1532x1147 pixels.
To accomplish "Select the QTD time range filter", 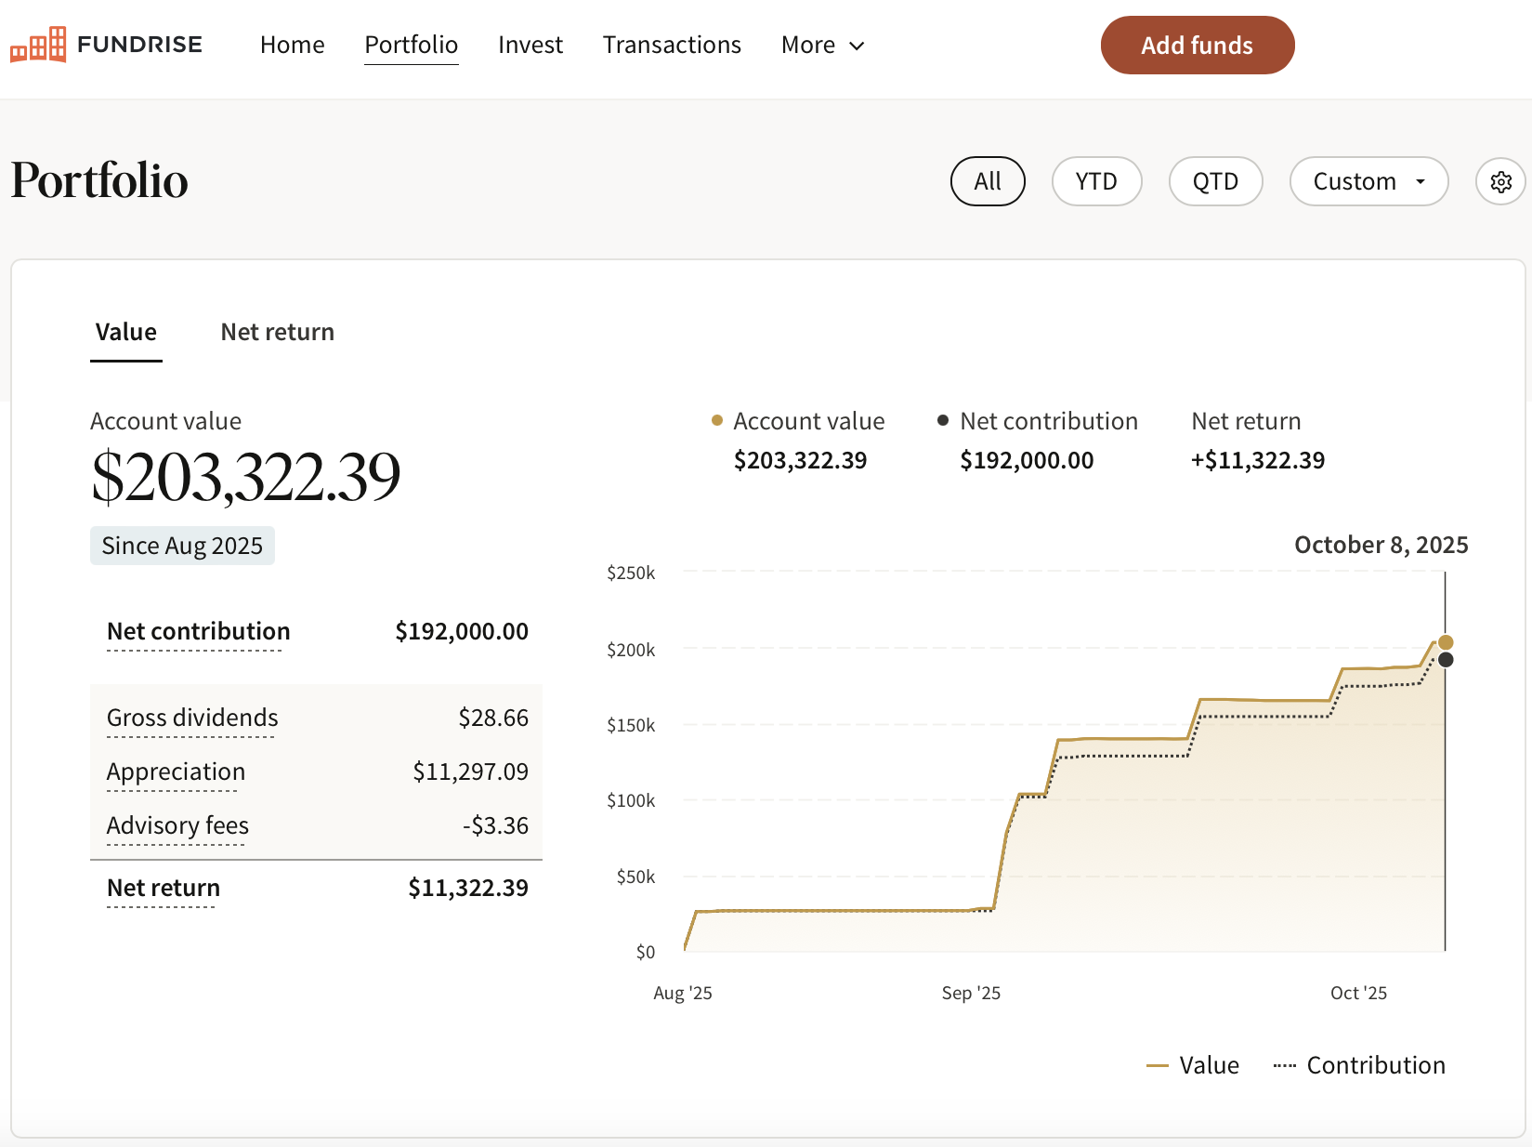I will [x=1215, y=181].
